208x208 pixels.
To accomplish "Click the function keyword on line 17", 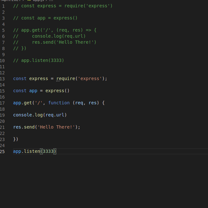I will (59, 103).
